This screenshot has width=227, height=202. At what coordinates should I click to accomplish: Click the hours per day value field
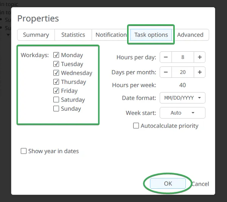point(183,57)
